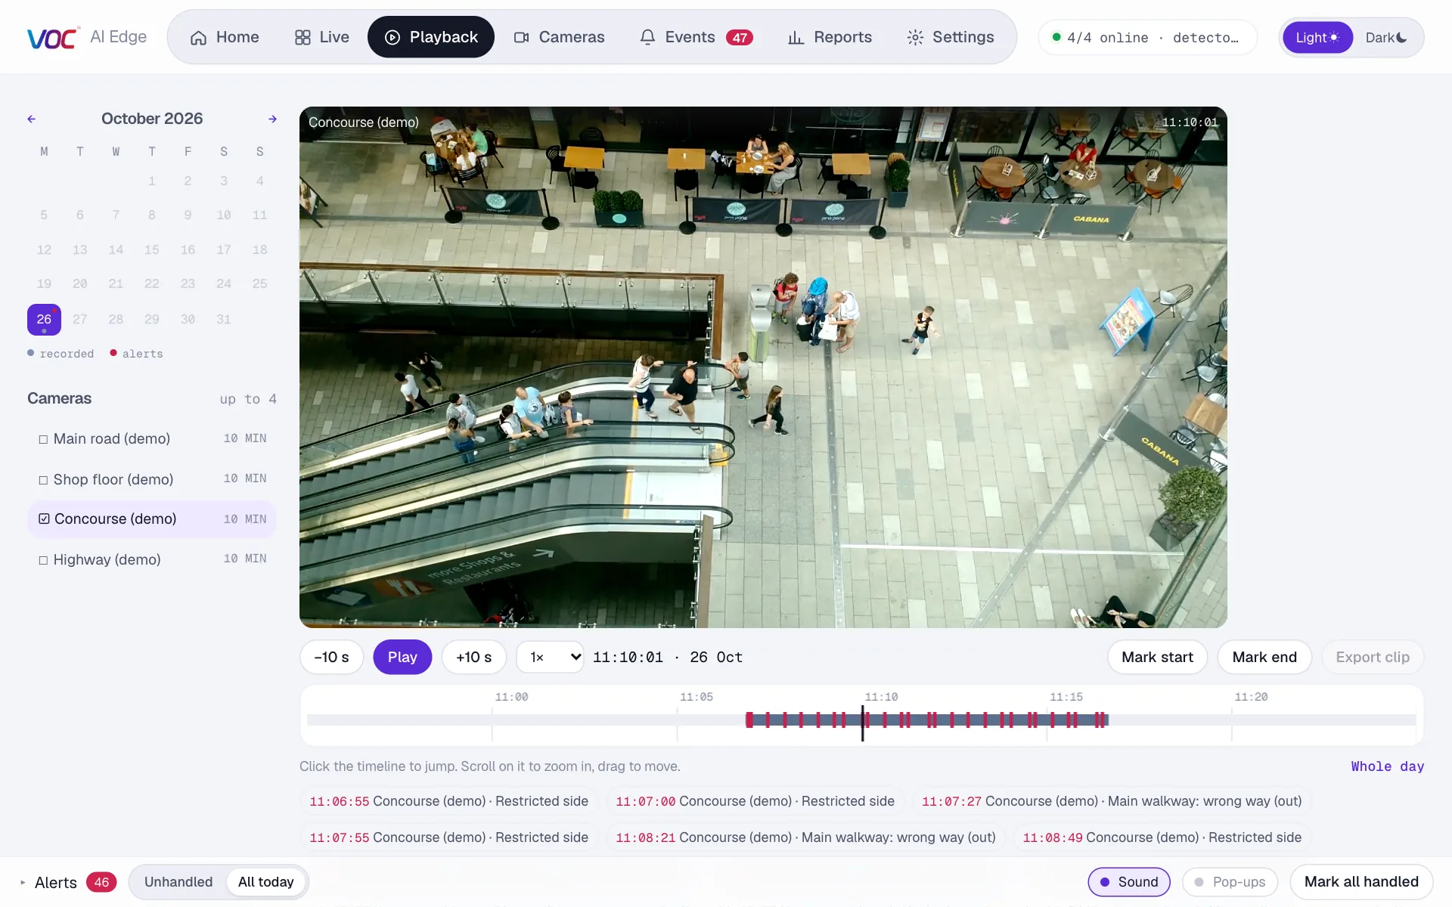Open the Reports tab
The height and width of the screenshot is (907, 1452).
point(830,37)
